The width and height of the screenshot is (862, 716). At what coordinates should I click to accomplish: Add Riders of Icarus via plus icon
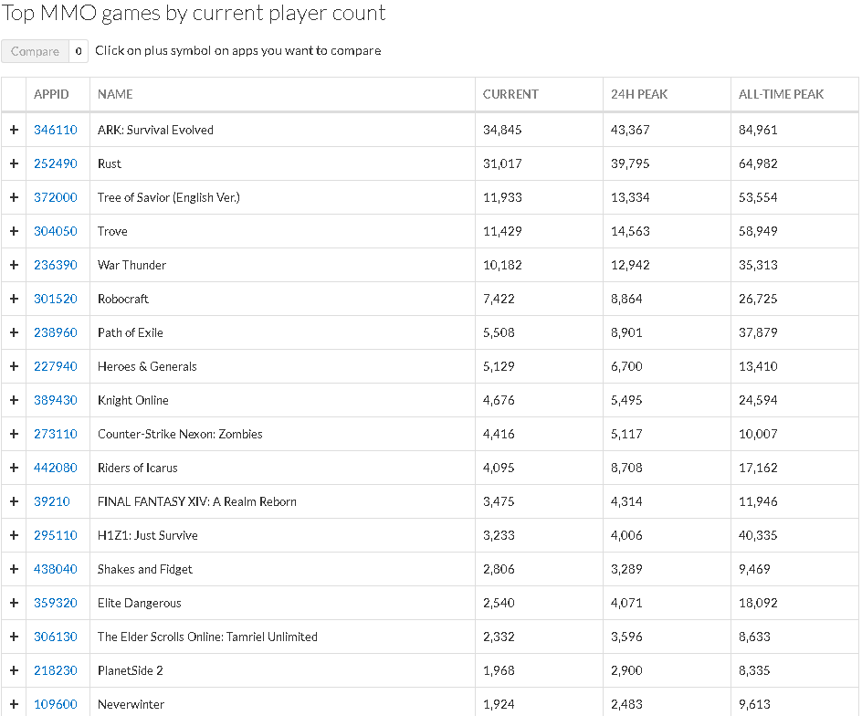(x=14, y=468)
